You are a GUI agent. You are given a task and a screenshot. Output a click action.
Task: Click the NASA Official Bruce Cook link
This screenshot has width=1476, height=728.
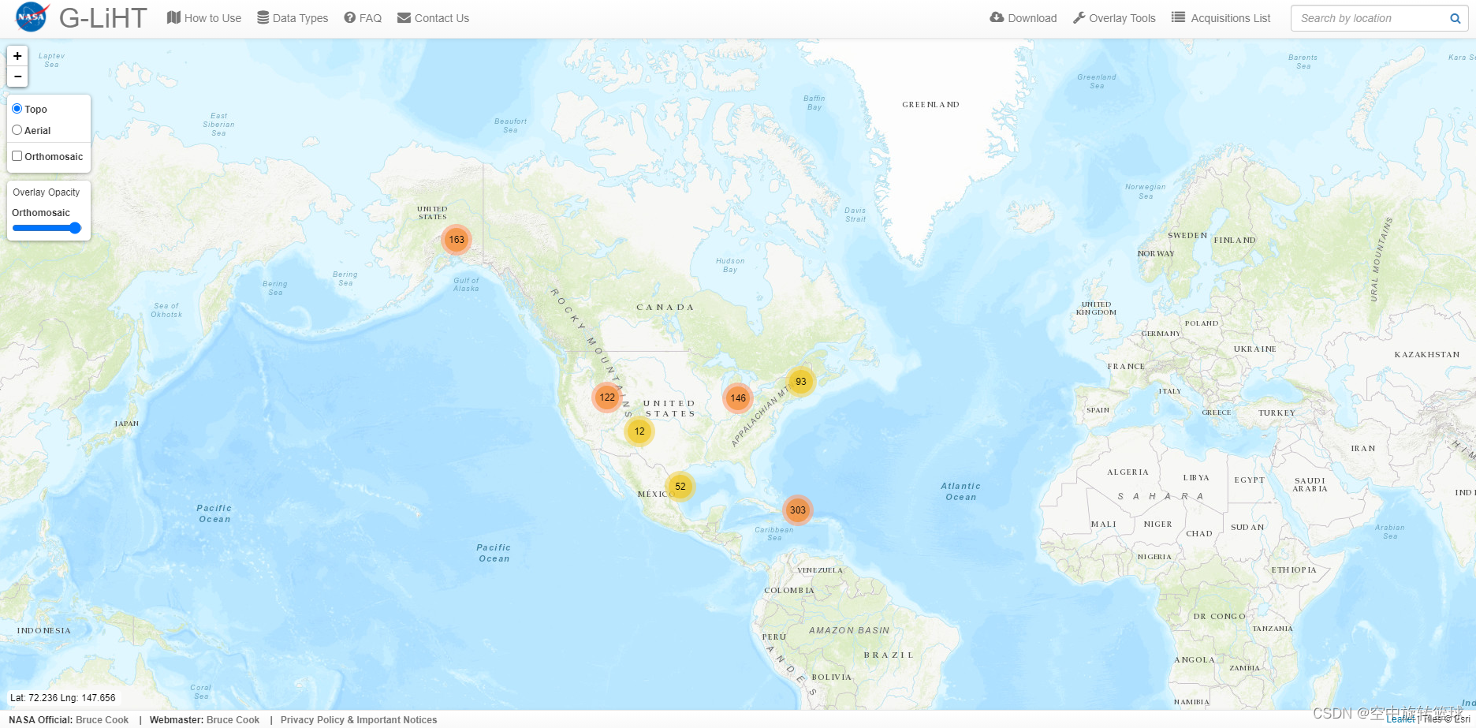coord(102,719)
